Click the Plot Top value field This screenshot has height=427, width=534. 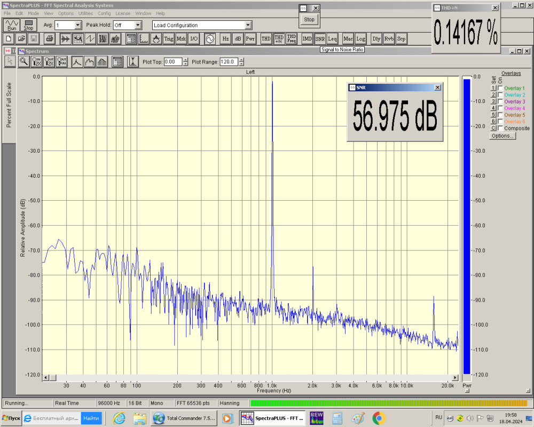(x=172, y=62)
